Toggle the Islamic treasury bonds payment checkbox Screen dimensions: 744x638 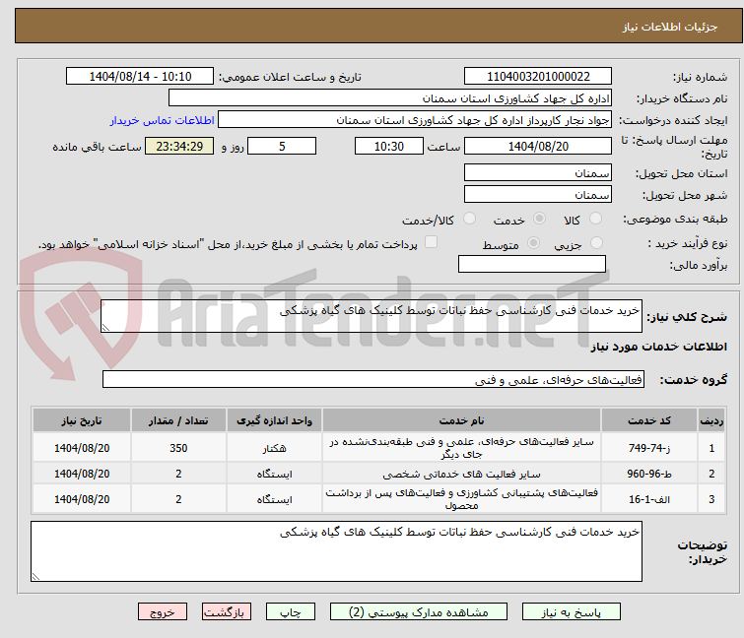431,242
